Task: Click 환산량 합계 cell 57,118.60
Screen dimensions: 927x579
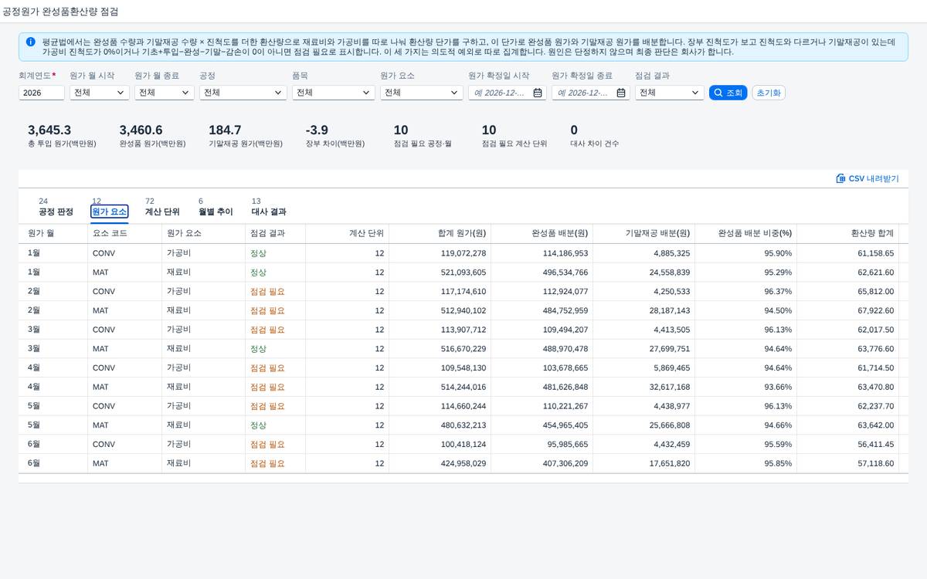Action: click(875, 463)
